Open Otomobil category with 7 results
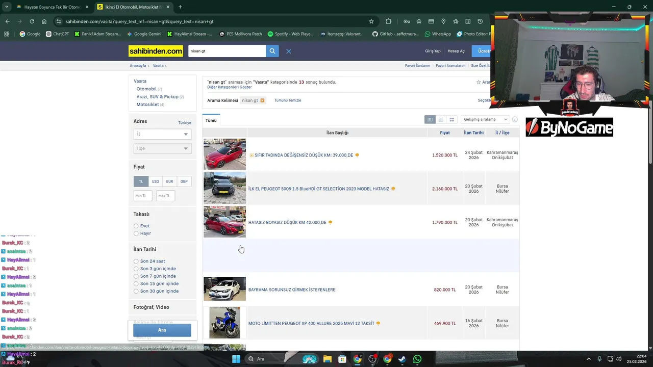 coord(146,89)
